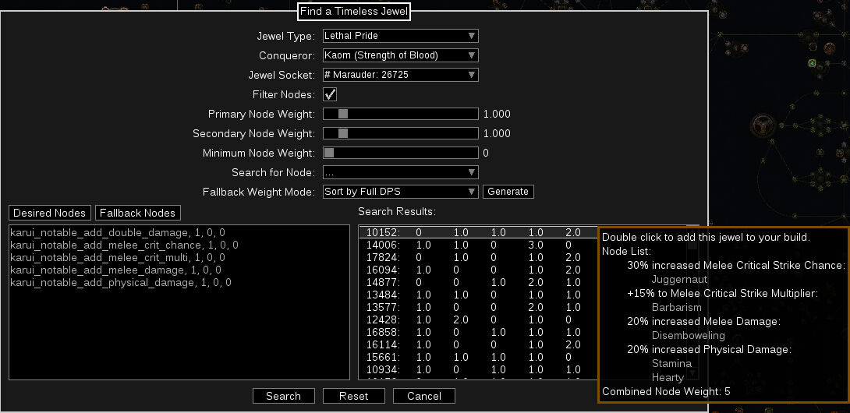Click the karui_notable_add_physical_damage line
The width and height of the screenshot is (850, 413).
click(x=120, y=282)
